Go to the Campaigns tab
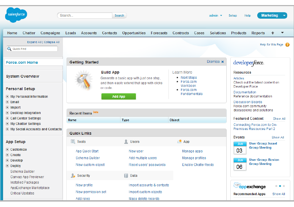Screen dimensions: 294x207 pos(50,33)
